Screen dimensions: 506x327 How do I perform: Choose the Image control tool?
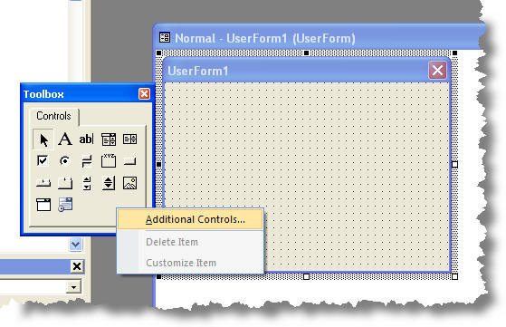pos(130,183)
